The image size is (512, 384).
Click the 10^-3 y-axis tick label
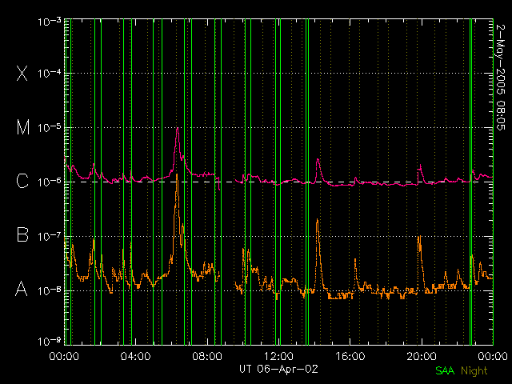click(50, 22)
